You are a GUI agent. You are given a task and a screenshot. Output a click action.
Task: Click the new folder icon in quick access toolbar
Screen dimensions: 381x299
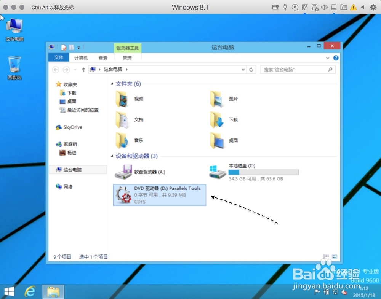point(72,47)
